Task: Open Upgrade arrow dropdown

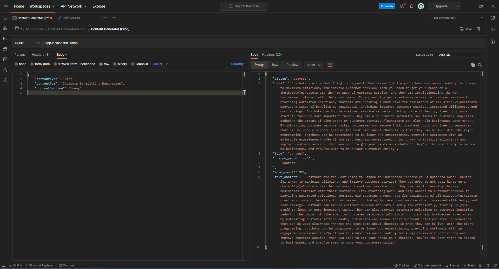Action: tap(458, 6)
